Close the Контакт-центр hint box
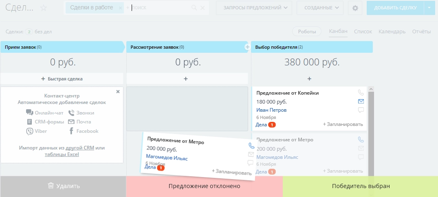Screen dimensions: 438x197 coord(118,91)
